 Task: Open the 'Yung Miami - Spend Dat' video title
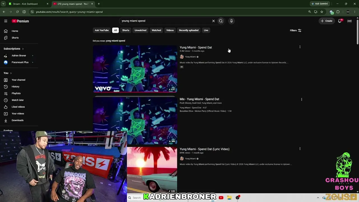point(196,47)
